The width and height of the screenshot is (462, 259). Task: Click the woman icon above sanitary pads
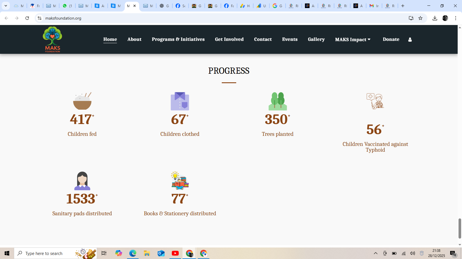(x=82, y=181)
